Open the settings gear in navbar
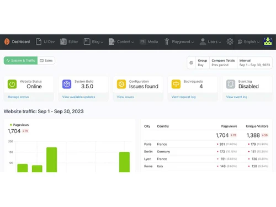The image size is (276, 207). [x=230, y=41]
